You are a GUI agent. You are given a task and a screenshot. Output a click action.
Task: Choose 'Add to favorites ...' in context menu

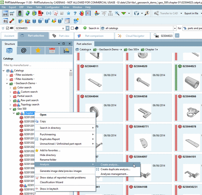[65, 151]
